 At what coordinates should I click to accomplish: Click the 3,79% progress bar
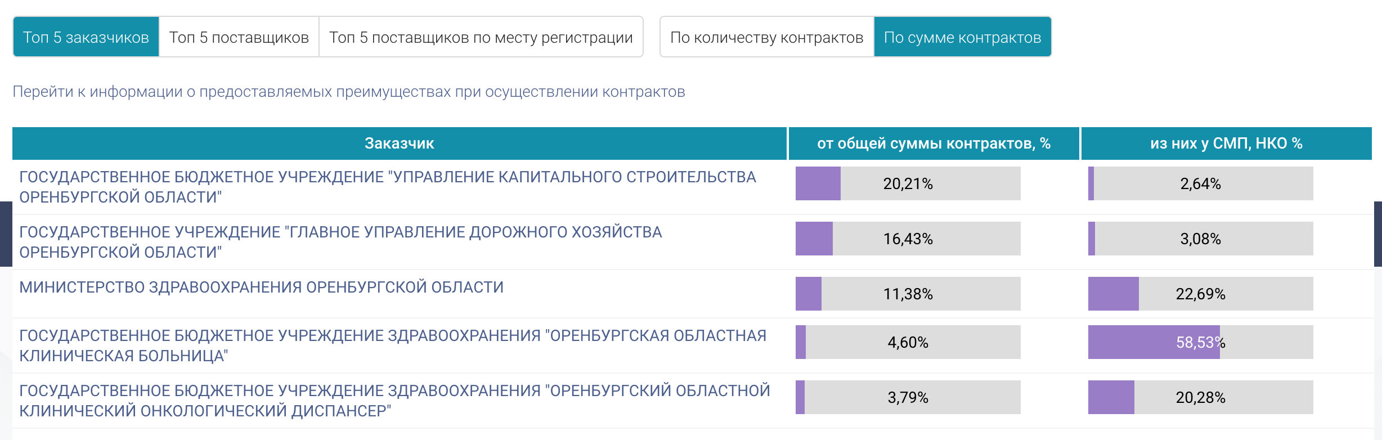pyautogui.click(x=908, y=397)
